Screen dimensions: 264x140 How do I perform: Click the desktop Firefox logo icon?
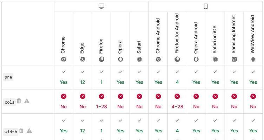pyautogui.click(x=101, y=59)
